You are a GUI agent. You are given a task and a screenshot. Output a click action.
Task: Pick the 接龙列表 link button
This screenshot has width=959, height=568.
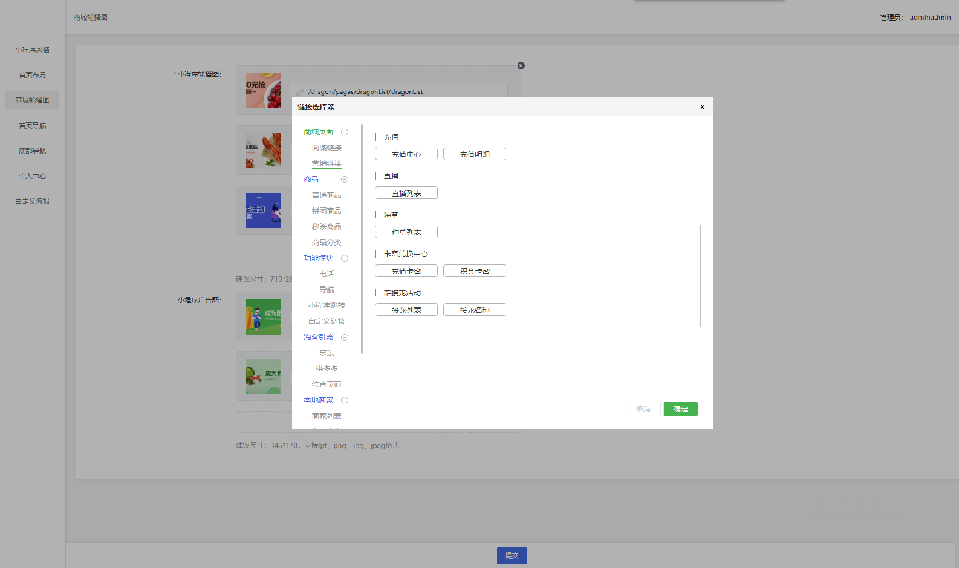pos(406,310)
